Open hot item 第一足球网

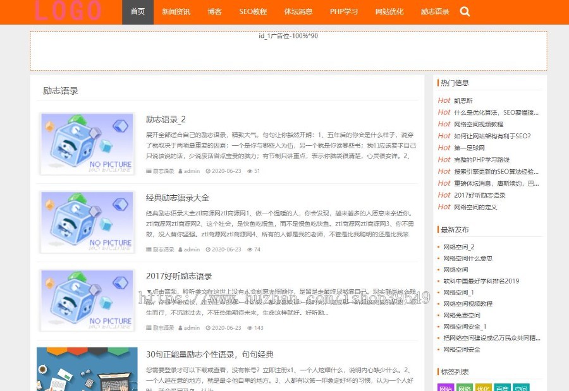[x=469, y=148]
